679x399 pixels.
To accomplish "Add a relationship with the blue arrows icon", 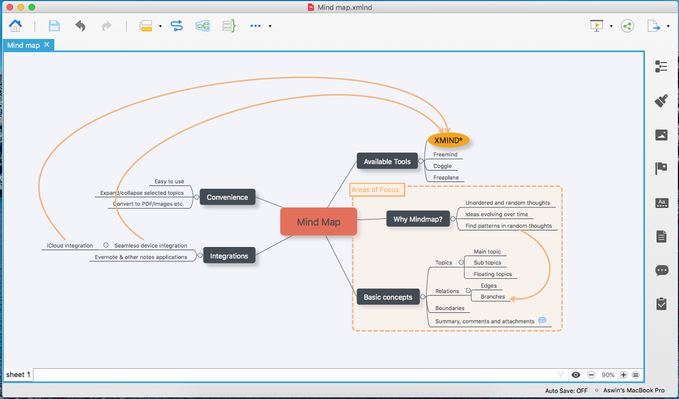I will click(177, 26).
